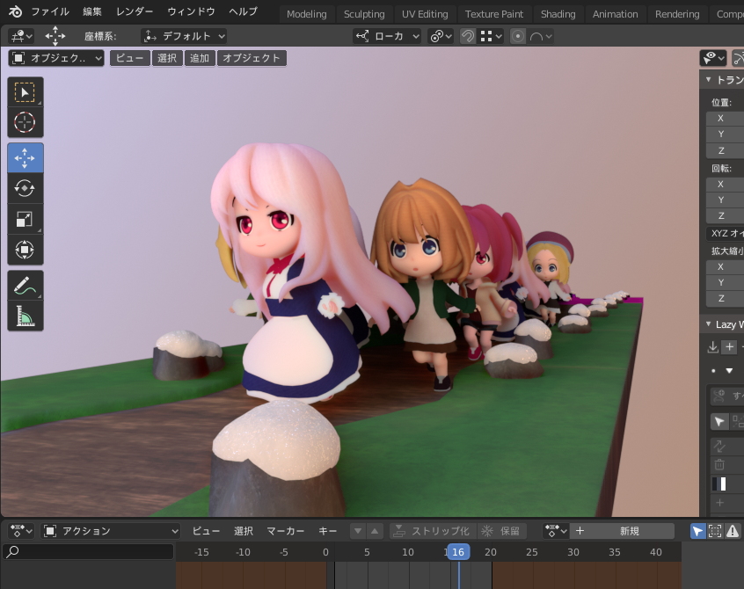Click the black-white color swatch in side panel
The width and height of the screenshot is (744, 589).
[x=719, y=484]
